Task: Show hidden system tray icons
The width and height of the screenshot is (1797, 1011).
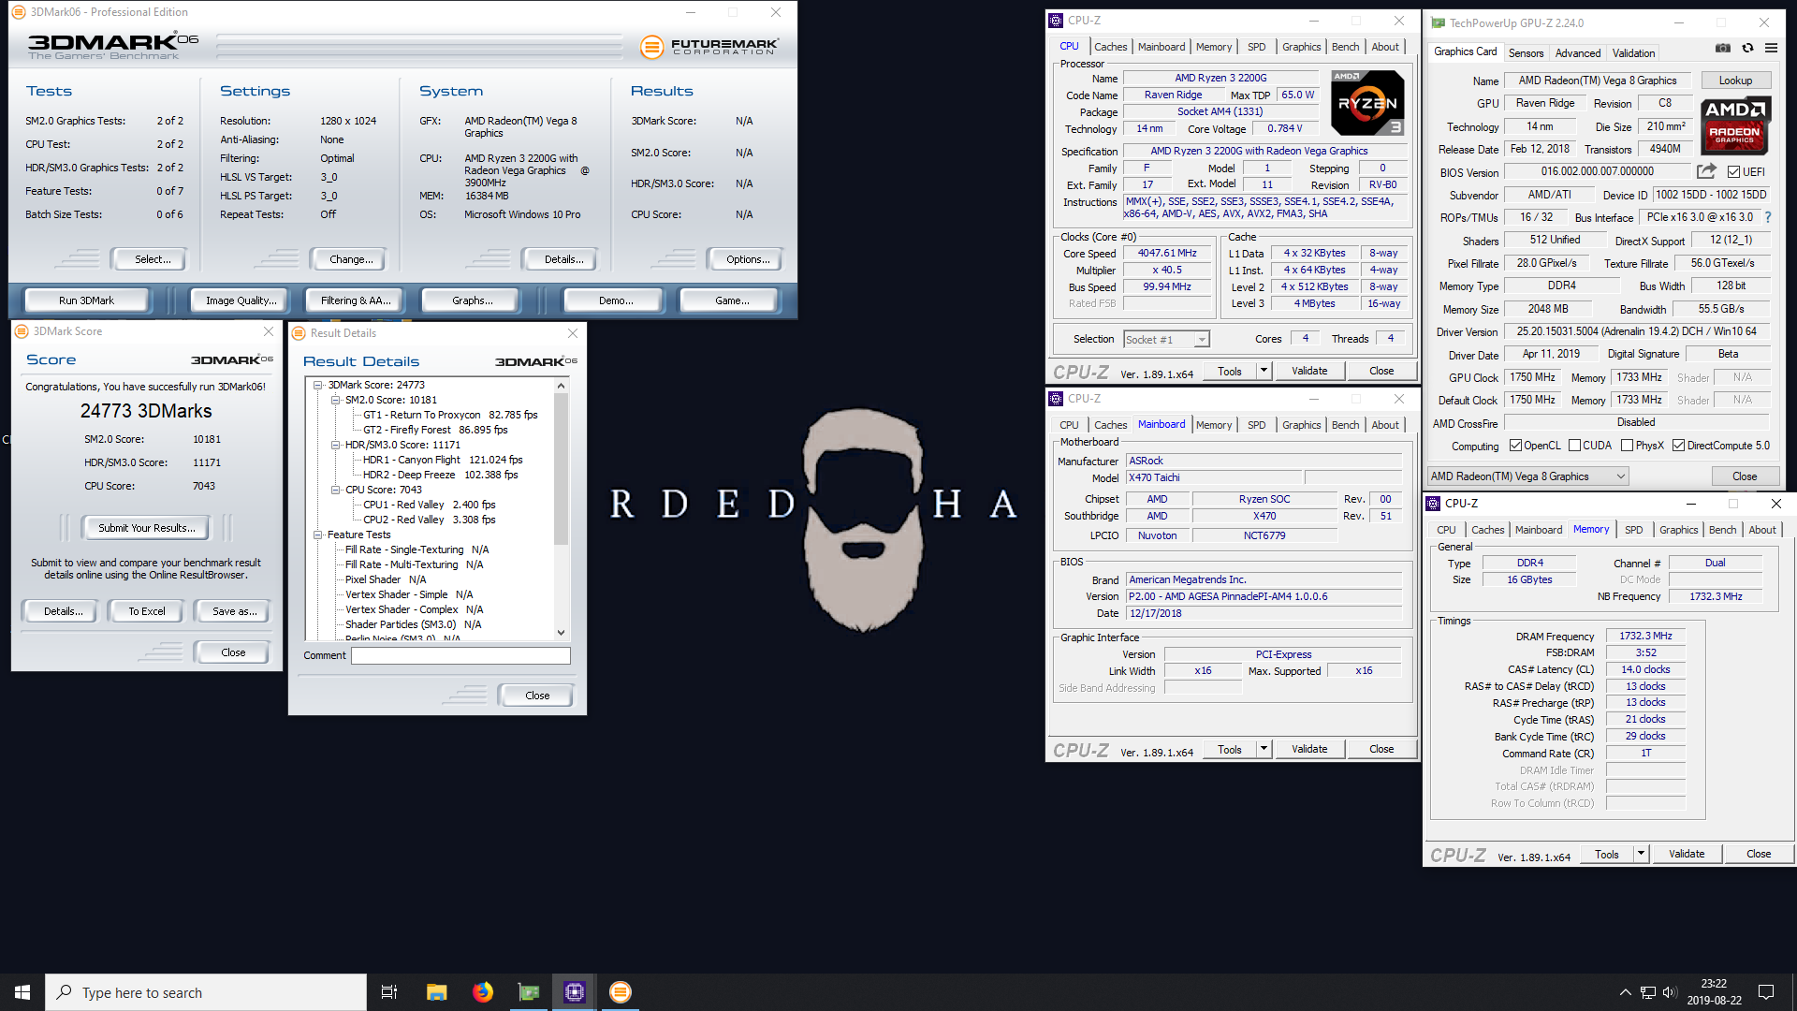Action: 1625,992
